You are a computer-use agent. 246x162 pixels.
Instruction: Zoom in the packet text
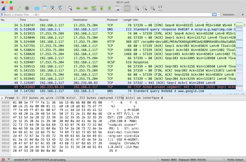tap(137, 8)
